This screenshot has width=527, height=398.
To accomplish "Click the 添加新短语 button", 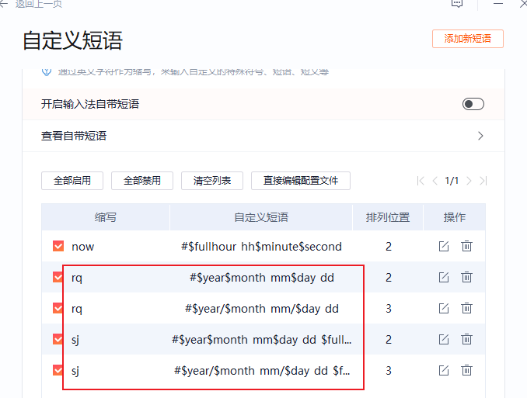I will 467,39.
